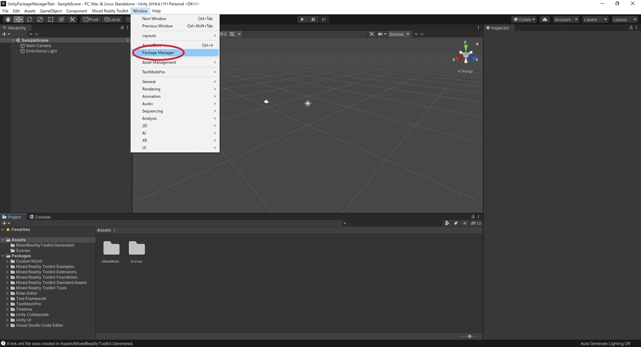Viewport: 641px width, 347px height.
Task: Open scene camera settings dropdown
Action: click(382, 34)
